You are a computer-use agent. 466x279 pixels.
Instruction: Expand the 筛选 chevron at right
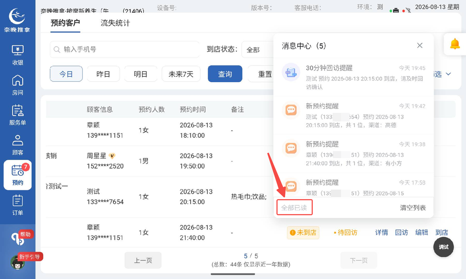coord(448,74)
